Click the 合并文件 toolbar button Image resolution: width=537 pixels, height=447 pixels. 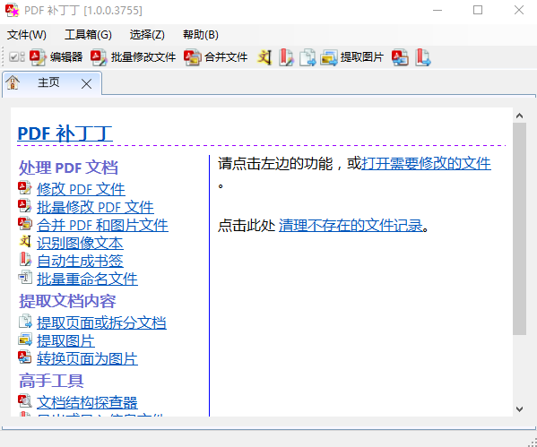tap(215, 56)
